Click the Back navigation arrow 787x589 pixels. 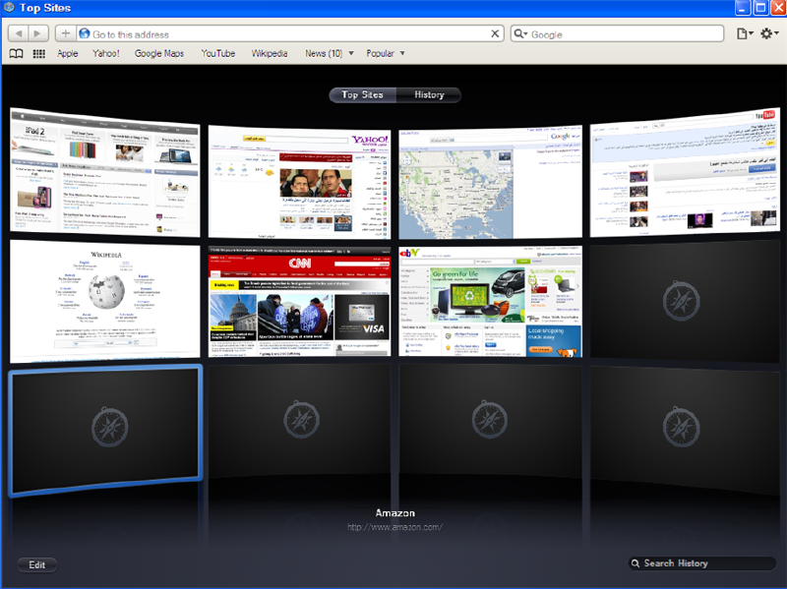[x=19, y=33]
